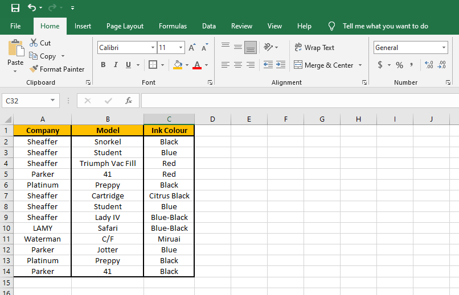Viewport: 459px width, 295px height.
Task: Open the Data tab
Action: pyautogui.click(x=209, y=26)
